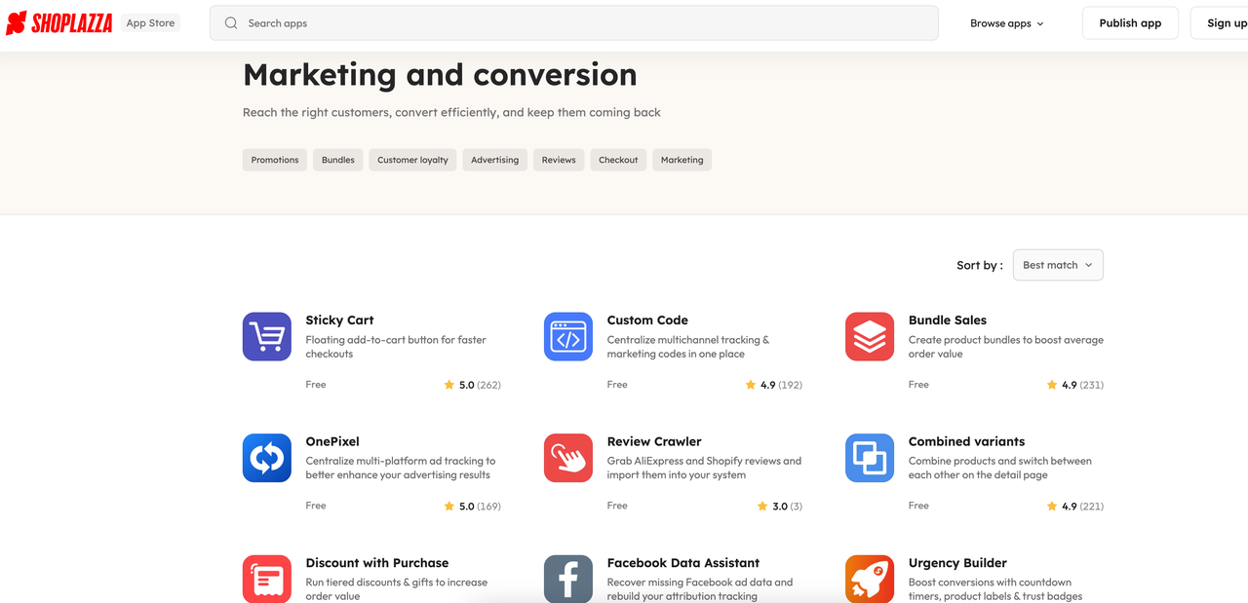Click the Review Crawler pointer icon

coord(567,458)
